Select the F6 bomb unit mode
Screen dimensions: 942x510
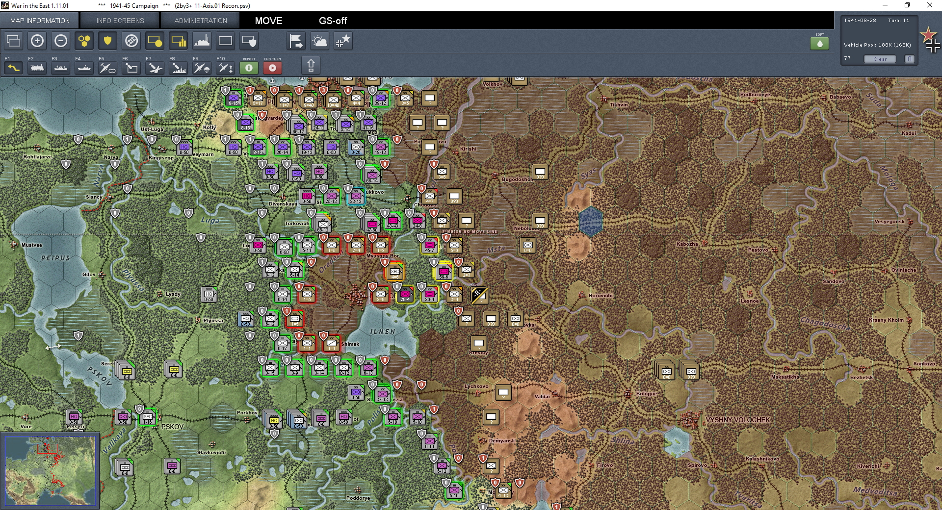[x=131, y=68]
